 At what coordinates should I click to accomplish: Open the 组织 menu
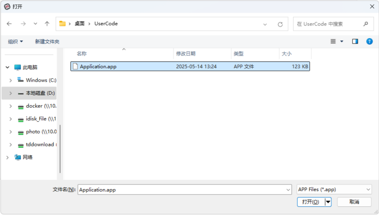pyautogui.click(x=15, y=42)
